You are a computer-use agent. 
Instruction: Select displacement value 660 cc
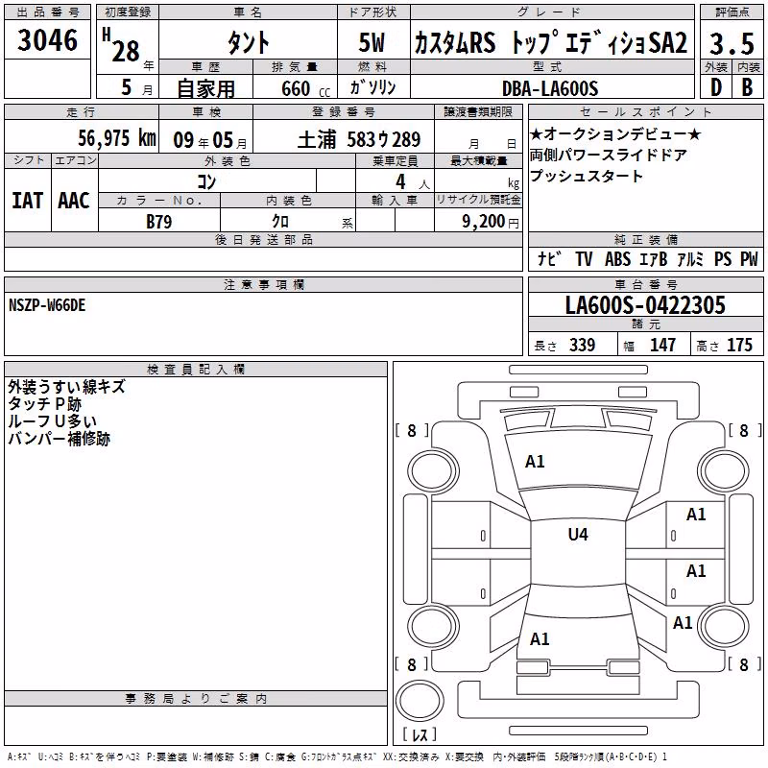click(305, 88)
